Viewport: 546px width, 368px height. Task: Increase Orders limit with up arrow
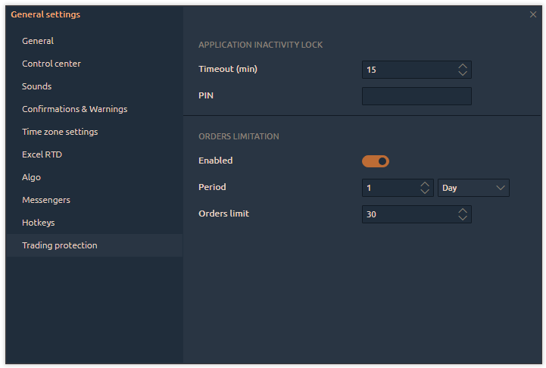[463, 211]
